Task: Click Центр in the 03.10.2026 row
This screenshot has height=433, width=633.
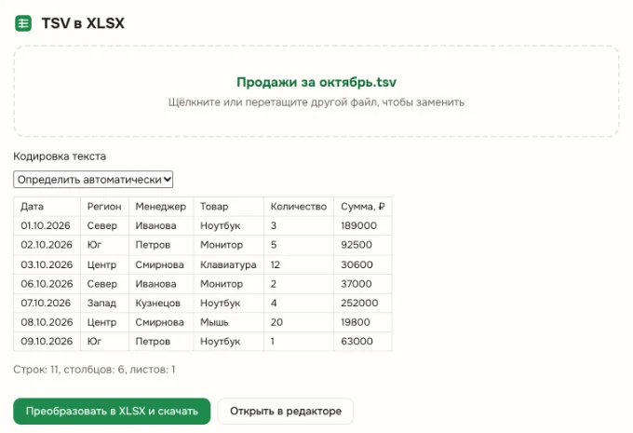Action: click(x=104, y=264)
